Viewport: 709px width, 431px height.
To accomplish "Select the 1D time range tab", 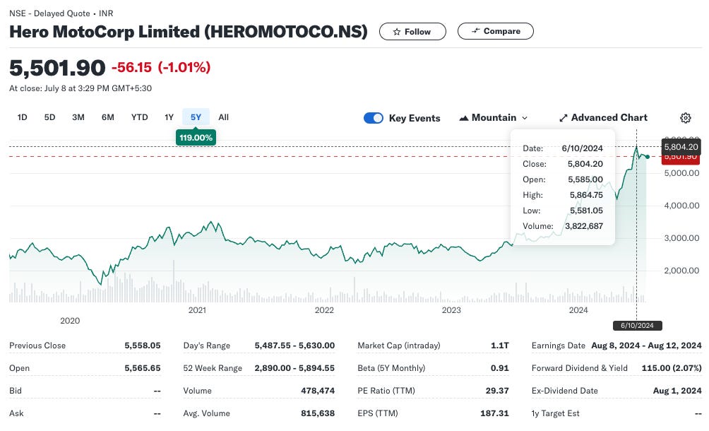I will [22, 117].
